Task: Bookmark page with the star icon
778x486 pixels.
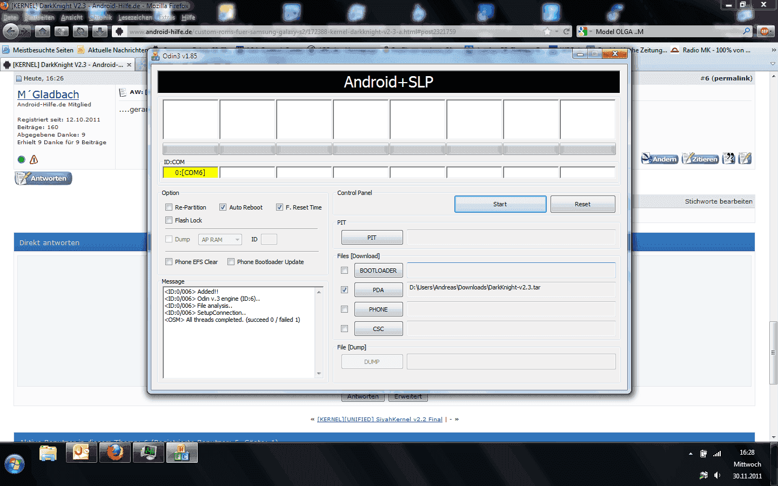Action: pyautogui.click(x=547, y=31)
